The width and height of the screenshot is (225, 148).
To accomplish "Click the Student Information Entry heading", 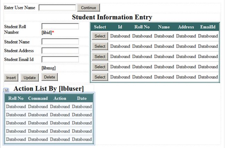I will [112, 17].
